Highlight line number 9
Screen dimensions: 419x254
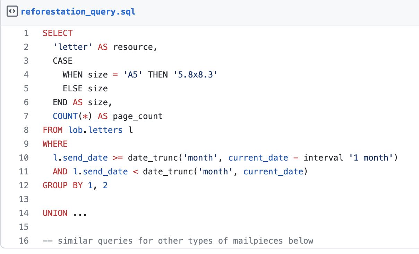(x=26, y=144)
